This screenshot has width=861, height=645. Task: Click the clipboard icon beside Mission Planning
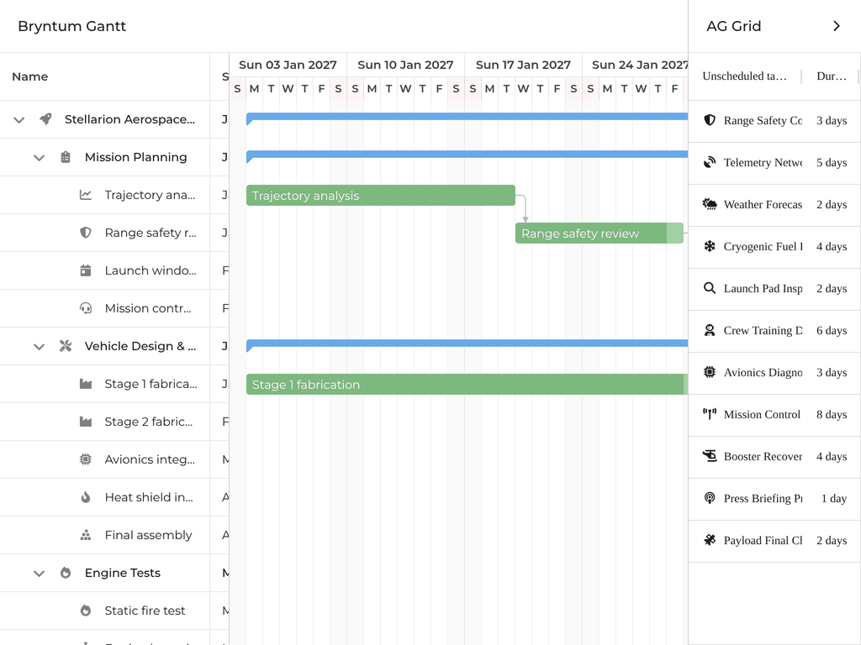tap(66, 157)
